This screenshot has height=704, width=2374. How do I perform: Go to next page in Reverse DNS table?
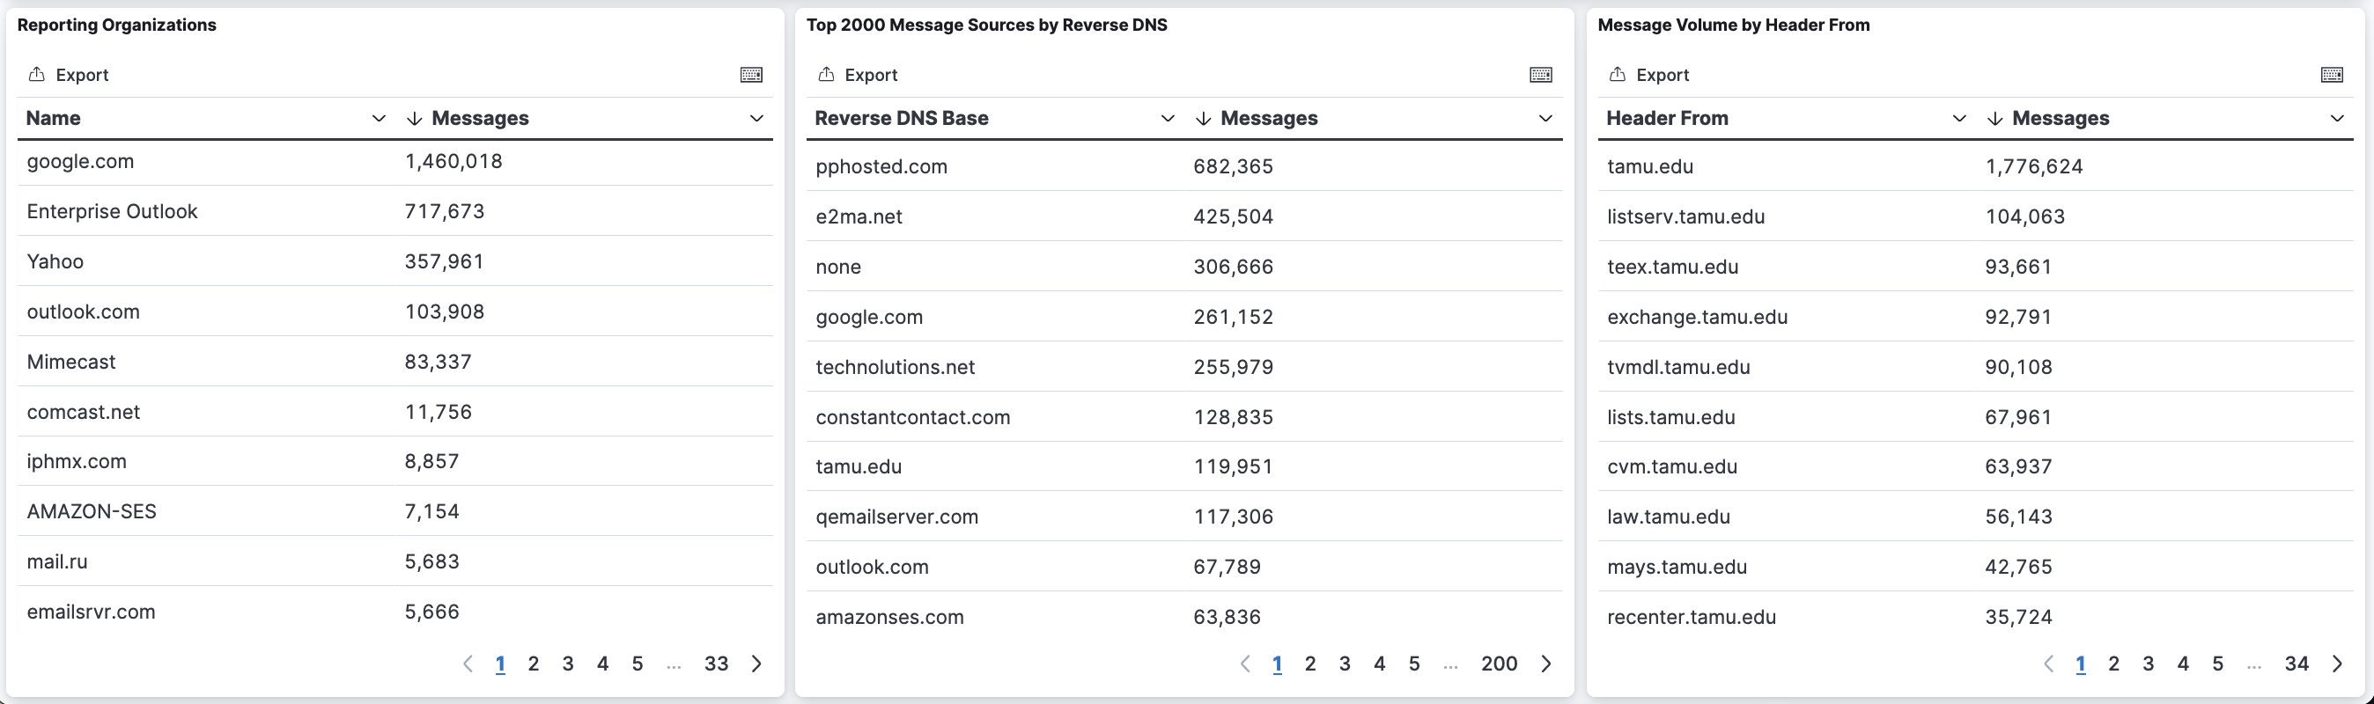pos(1546,664)
